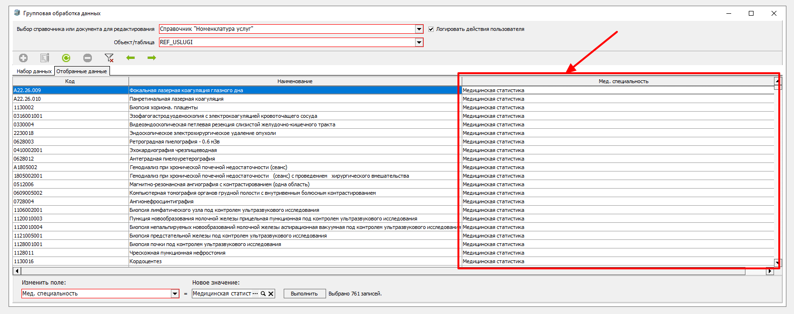This screenshot has height=314, width=794.
Task: Select row with code A22.26.010
Action: pyautogui.click(x=393, y=99)
